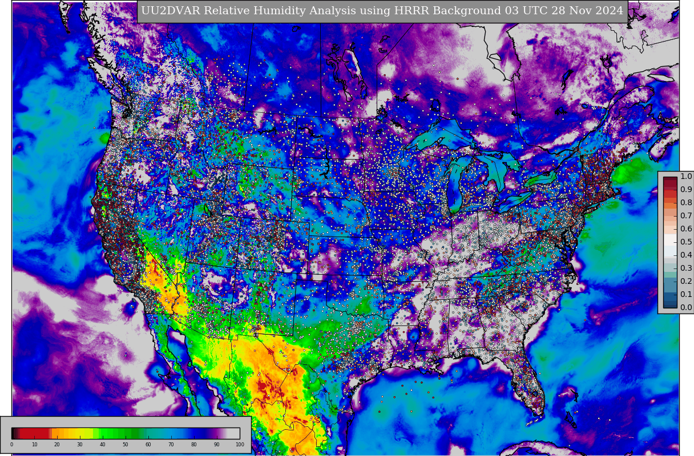Select the 0.8 label on right legend

686,202
